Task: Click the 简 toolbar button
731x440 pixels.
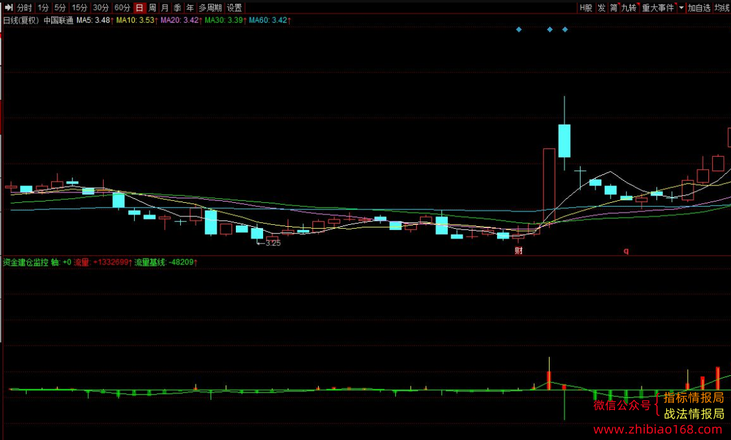Action: (614, 8)
